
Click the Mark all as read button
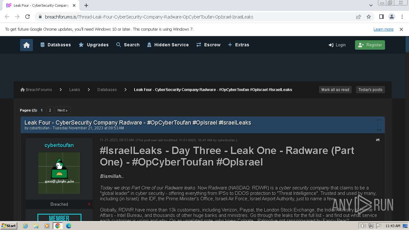(x=335, y=90)
